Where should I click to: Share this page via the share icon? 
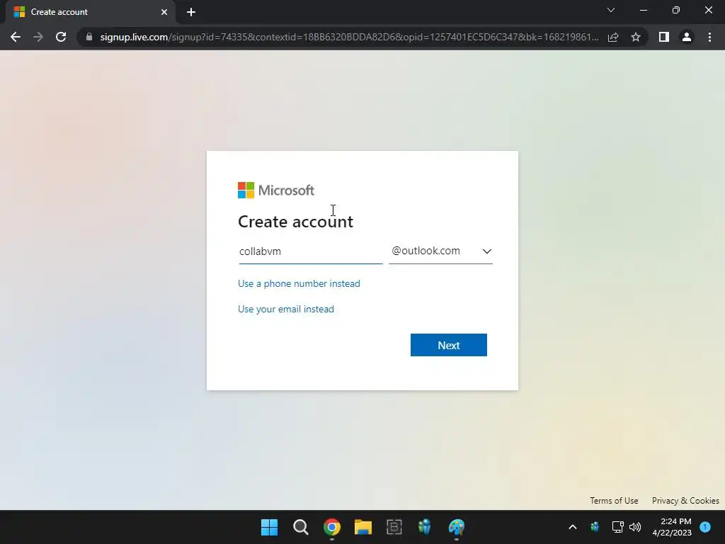click(x=613, y=37)
